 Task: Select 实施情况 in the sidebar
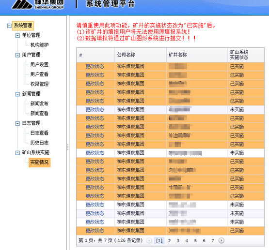click(39, 162)
